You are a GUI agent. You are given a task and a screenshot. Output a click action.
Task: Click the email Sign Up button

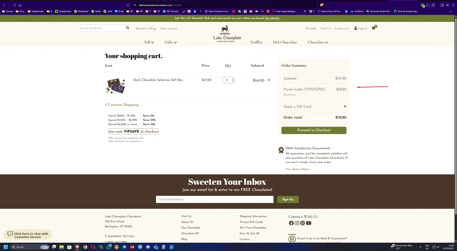pos(288,199)
